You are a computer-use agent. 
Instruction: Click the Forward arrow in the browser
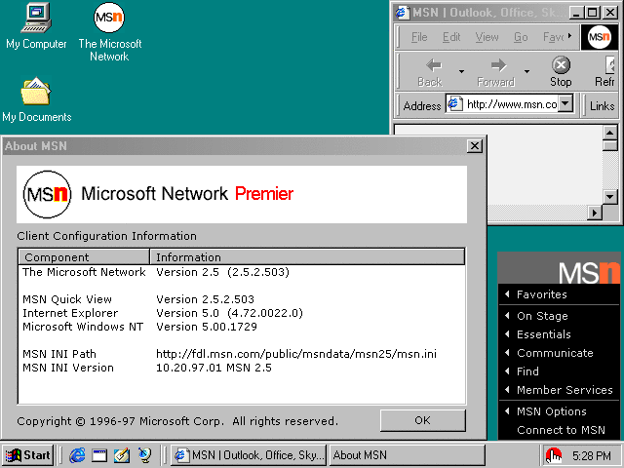497,72
